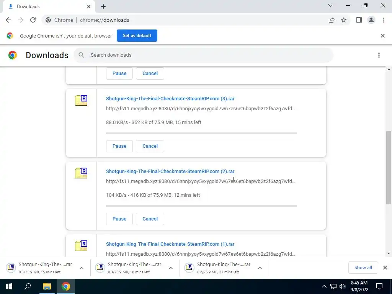Screen dimensions: 392x294
Task: Expand options for shelf download 23 mins left
Action: (x=260, y=268)
